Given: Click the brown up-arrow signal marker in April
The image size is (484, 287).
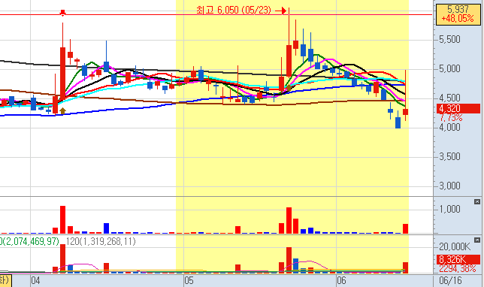Looking at the screenshot, I should coord(62,111).
